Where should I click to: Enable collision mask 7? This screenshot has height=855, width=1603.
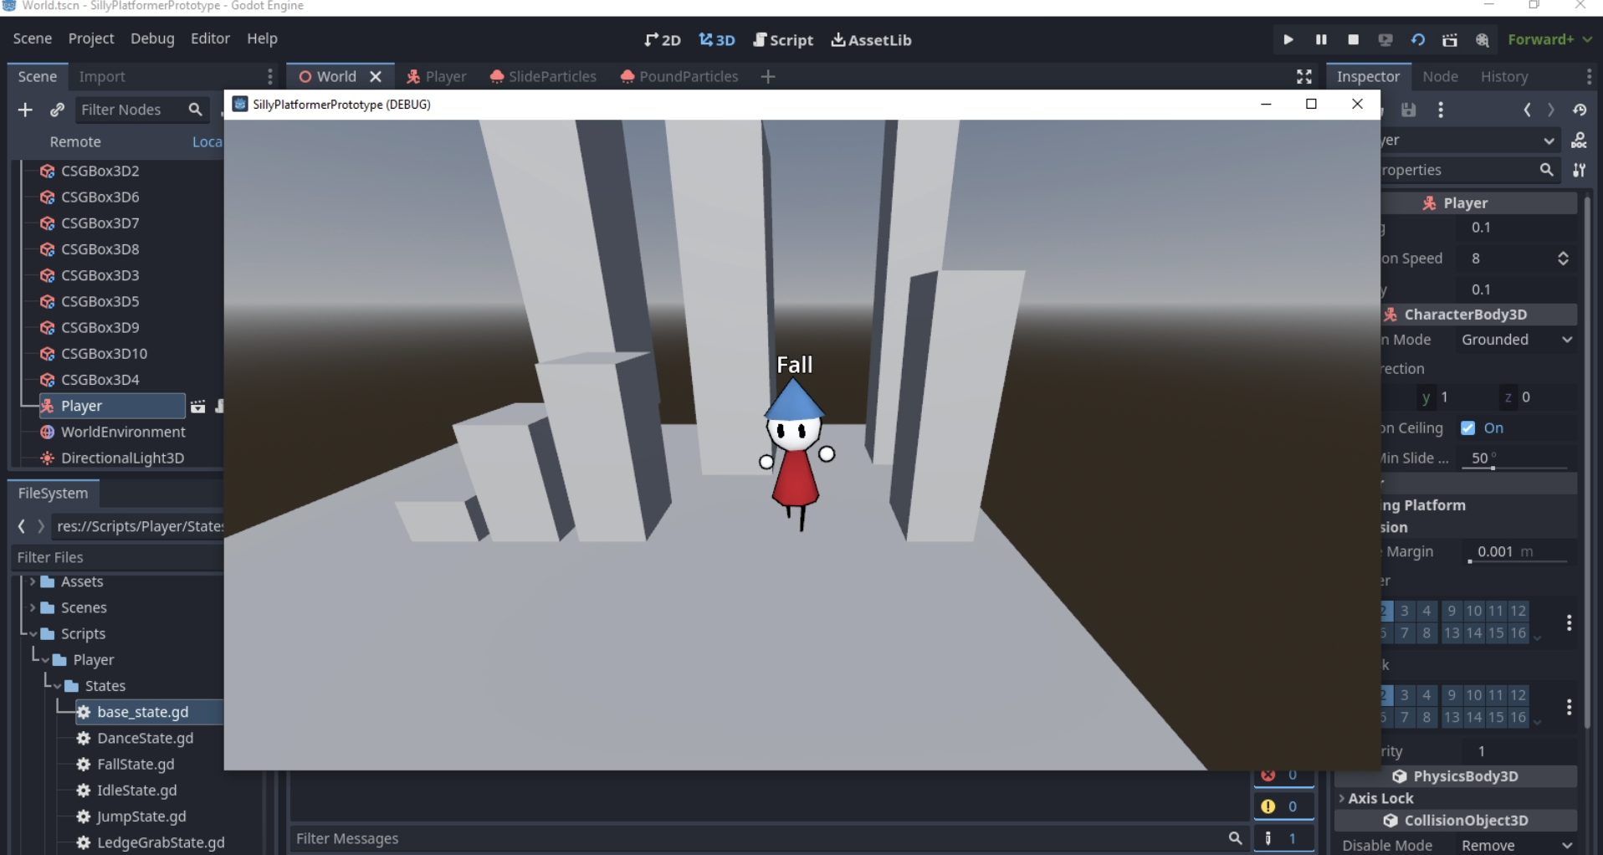1405,717
